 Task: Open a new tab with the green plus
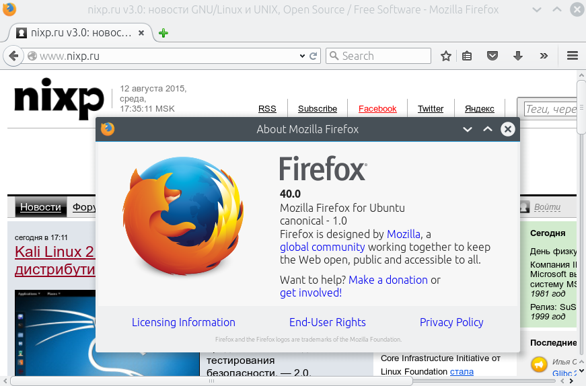coord(163,33)
